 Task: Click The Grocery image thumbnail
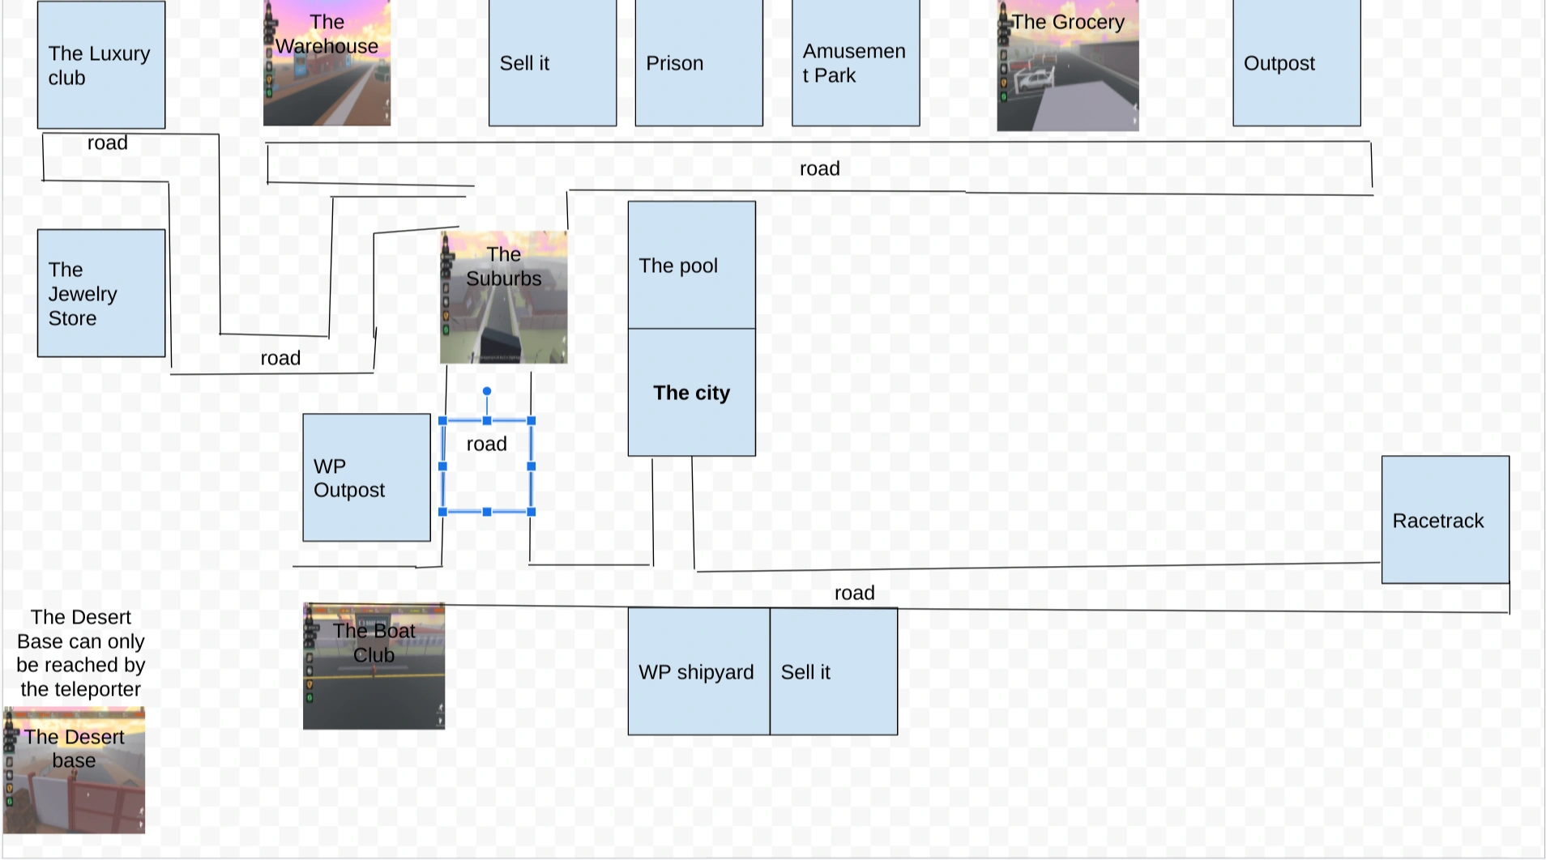[1066, 65]
